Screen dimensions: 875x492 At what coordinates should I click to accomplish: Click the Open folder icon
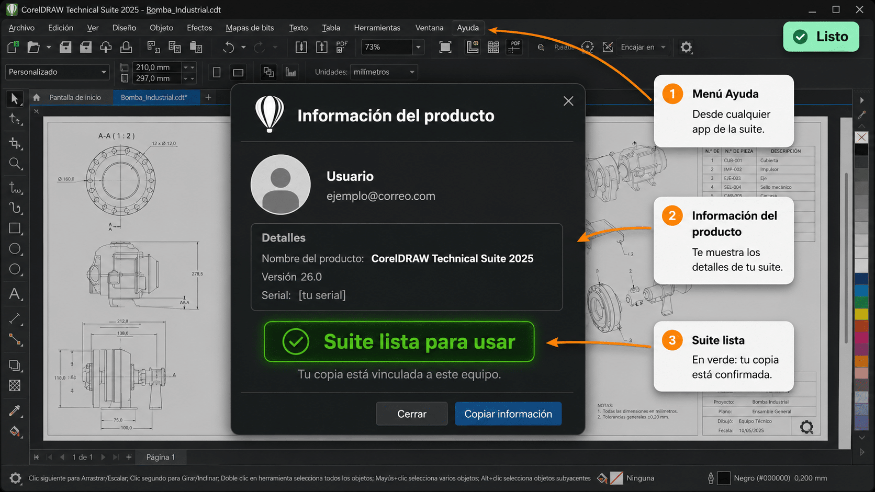33,47
